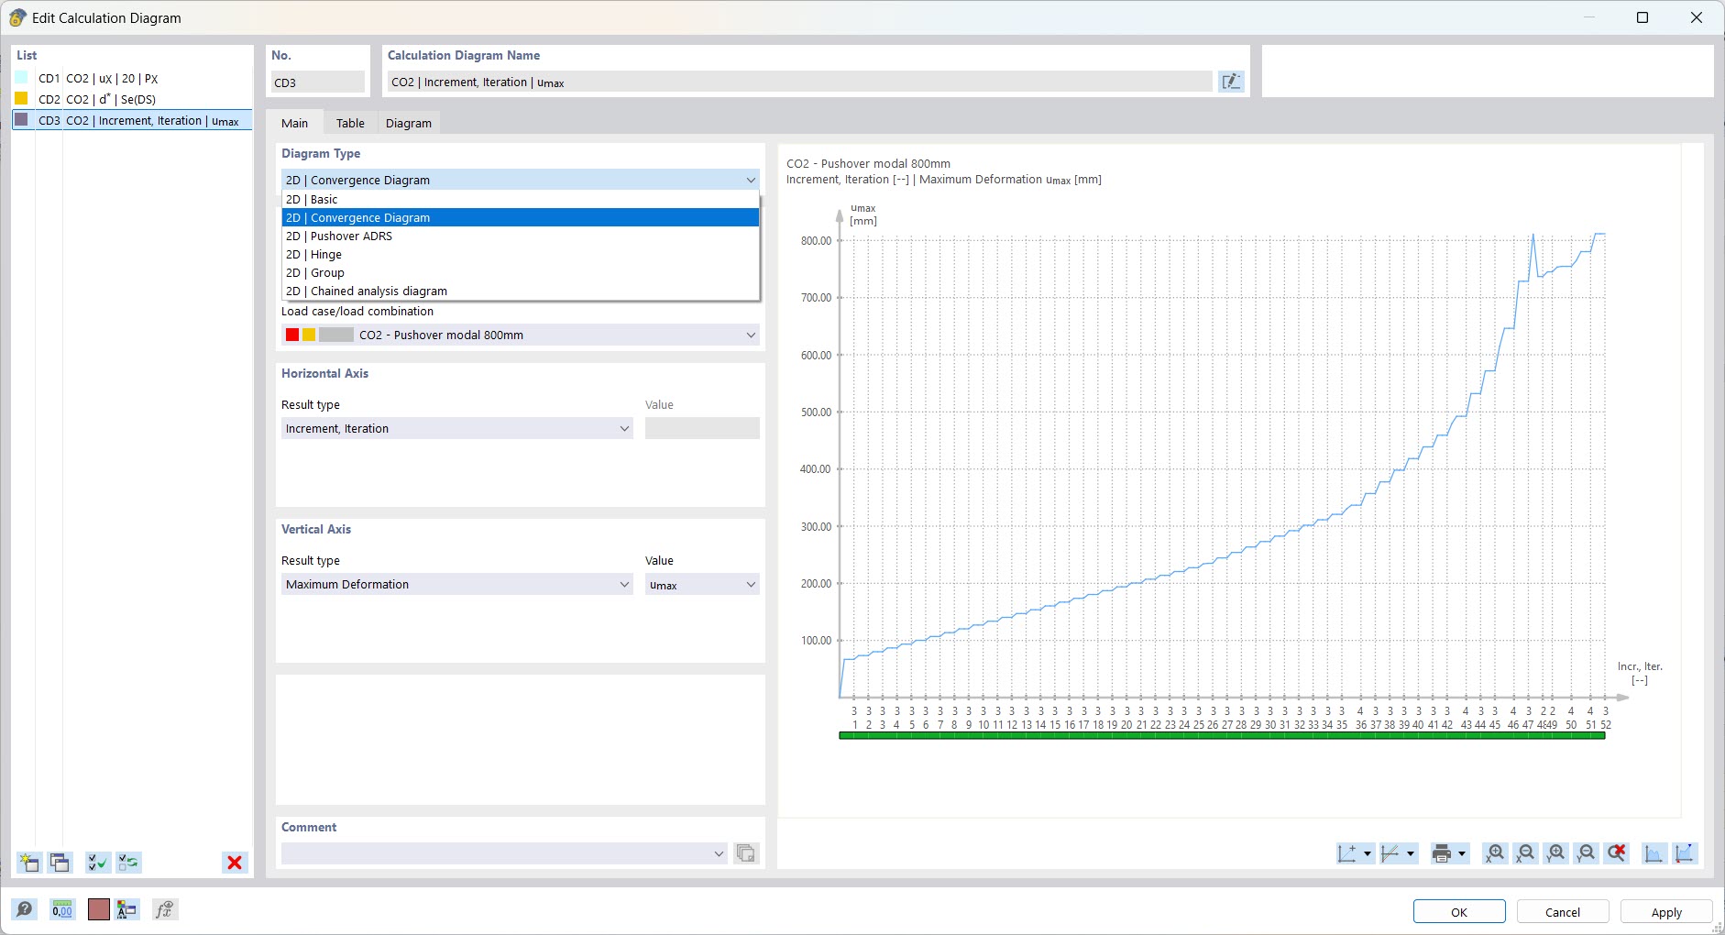
Task: Click the orange swatch of CD2
Action: [x=21, y=98]
